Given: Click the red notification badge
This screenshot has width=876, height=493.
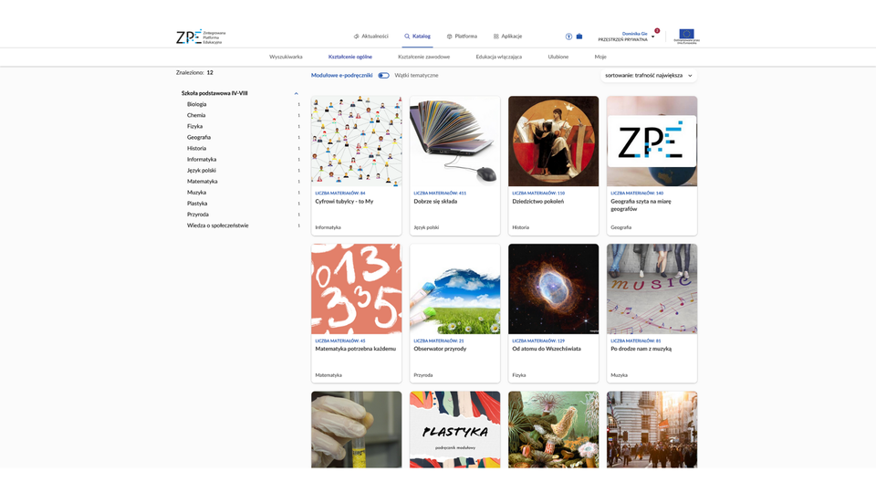Looking at the screenshot, I should click(x=657, y=30).
